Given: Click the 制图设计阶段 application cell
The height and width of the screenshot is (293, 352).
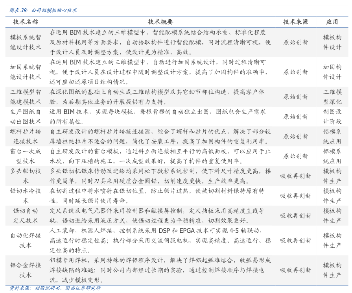Looking at the screenshot, I should [x=332, y=117].
